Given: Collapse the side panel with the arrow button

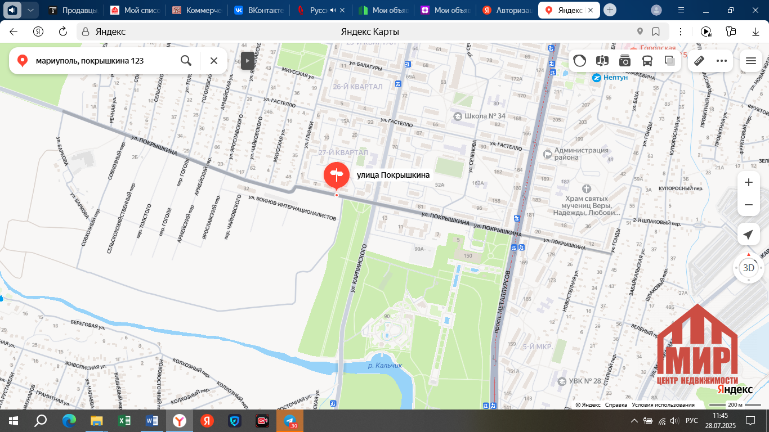Looking at the screenshot, I should tap(248, 60).
